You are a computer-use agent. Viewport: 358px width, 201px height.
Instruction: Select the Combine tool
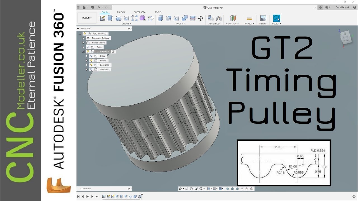185,18
